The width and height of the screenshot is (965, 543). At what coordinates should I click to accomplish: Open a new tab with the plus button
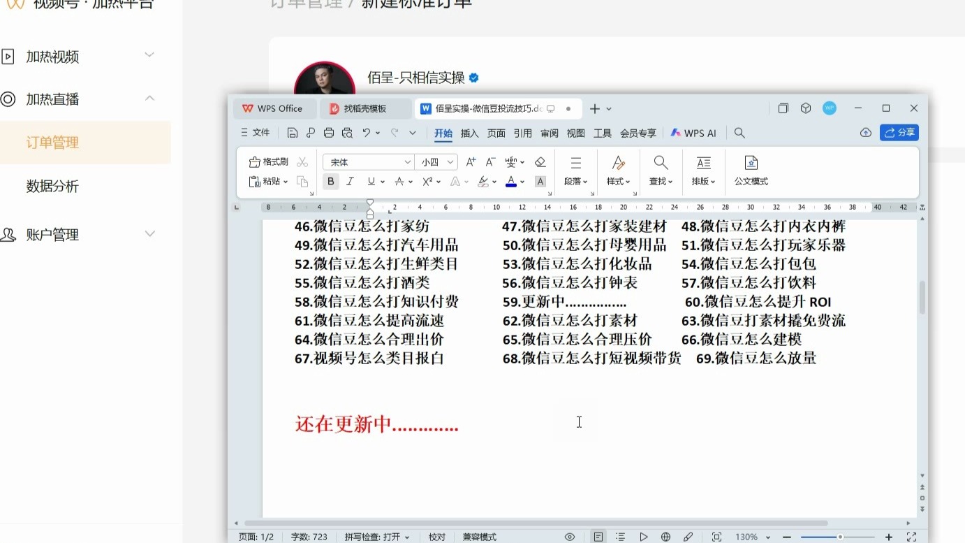pyautogui.click(x=595, y=108)
